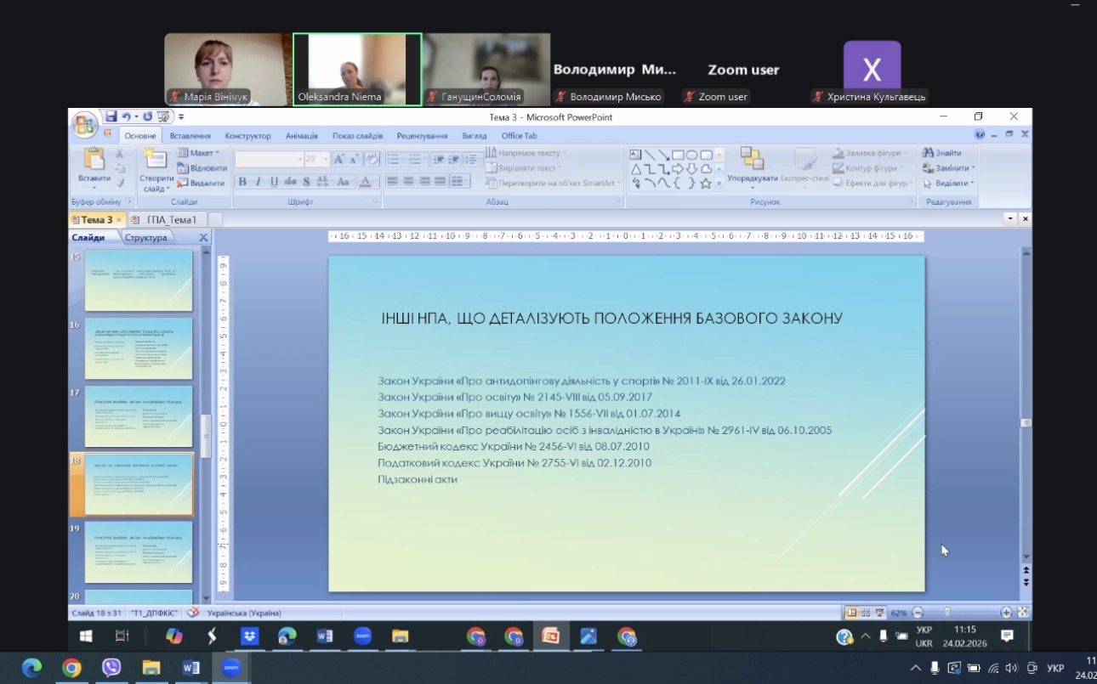Toggle underline text formatting
Screen dimensions: 1097x684
point(275,182)
